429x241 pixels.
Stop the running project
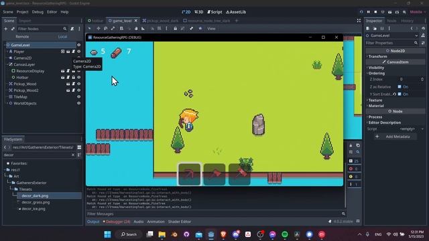(375, 12)
